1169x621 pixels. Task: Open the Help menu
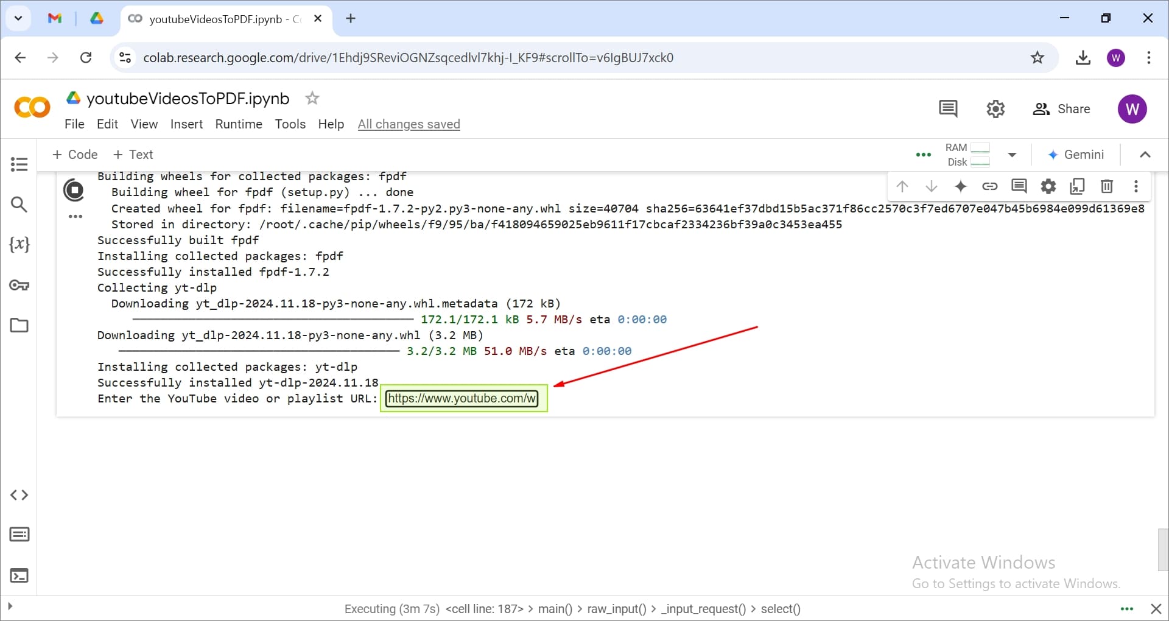click(331, 124)
